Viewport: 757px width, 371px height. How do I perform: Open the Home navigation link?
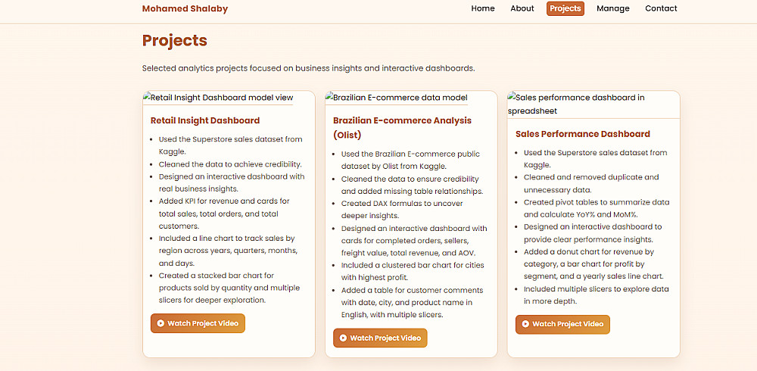pyautogui.click(x=483, y=8)
